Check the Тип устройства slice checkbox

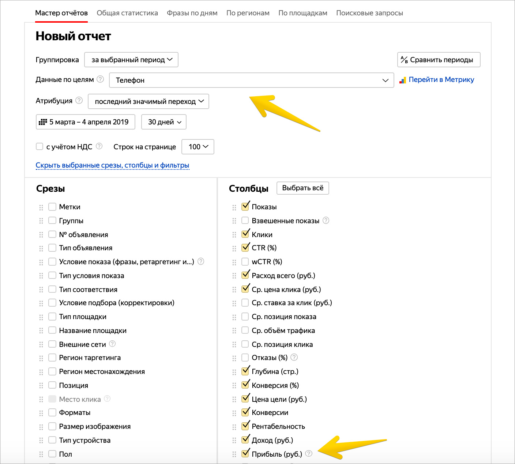click(x=52, y=440)
